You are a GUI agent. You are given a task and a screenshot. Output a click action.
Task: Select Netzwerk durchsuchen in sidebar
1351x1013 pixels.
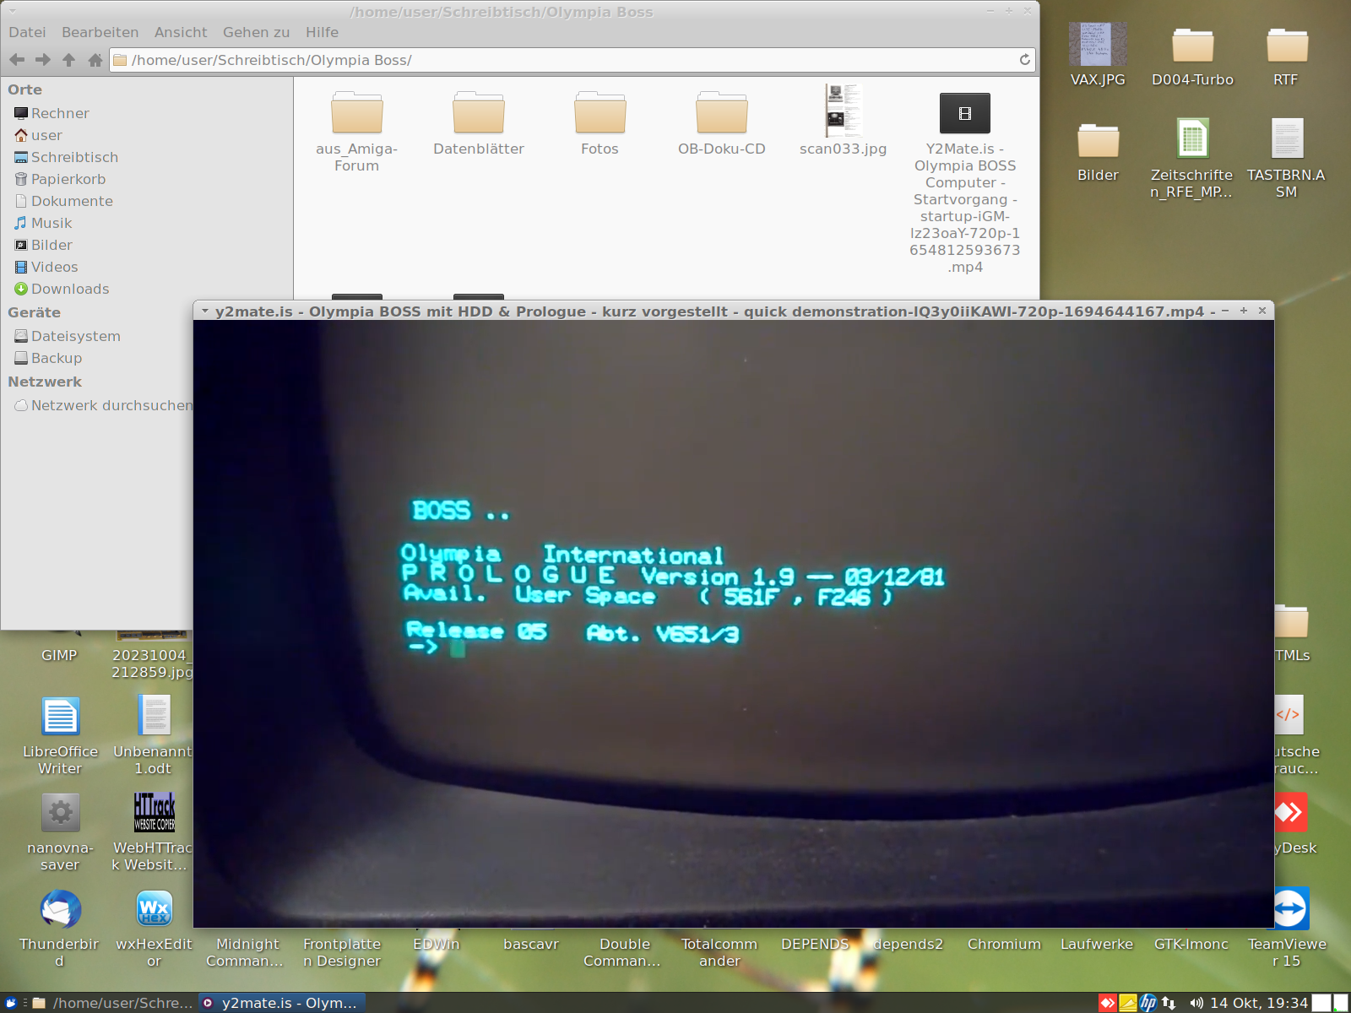tap(103, 405)
